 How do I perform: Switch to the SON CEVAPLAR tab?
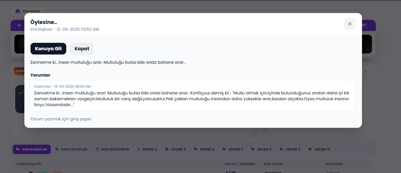[71, 149]
